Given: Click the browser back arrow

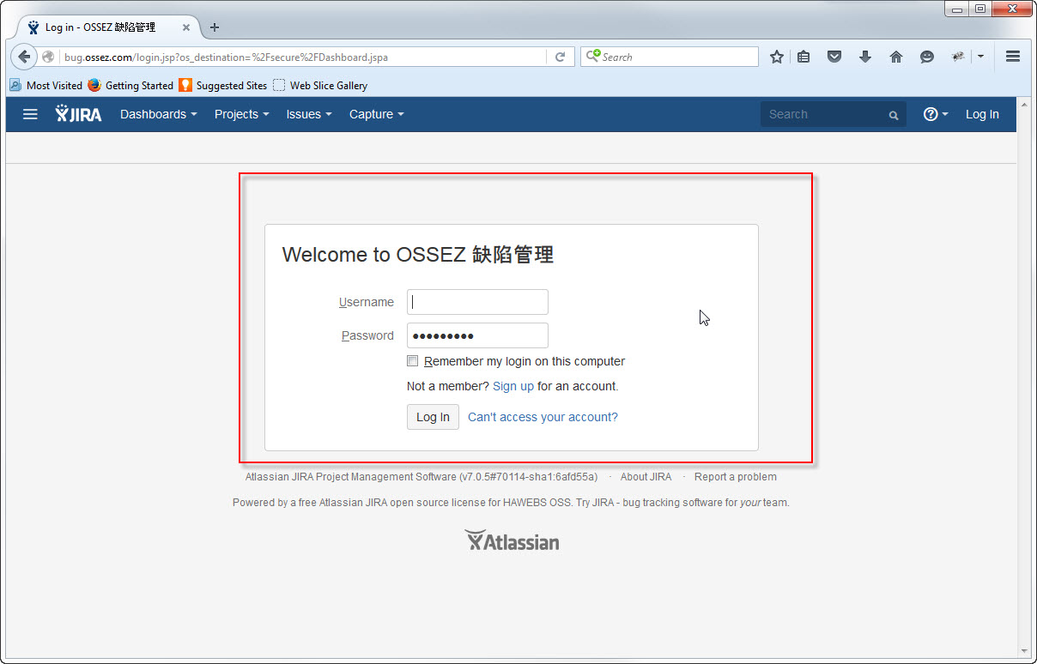Looking at the screenshot, I should [x=24, y=57].
